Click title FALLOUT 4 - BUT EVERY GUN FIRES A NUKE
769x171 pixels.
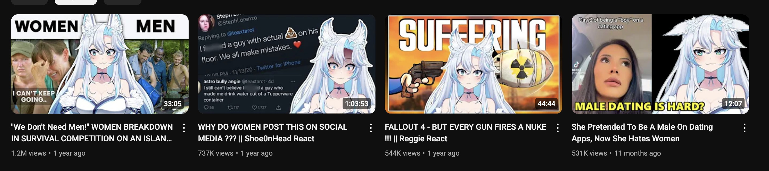(x=465, y=133)
